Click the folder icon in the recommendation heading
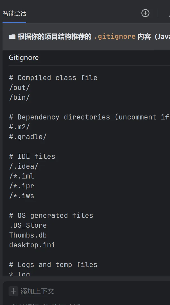The image size is (170, 305). click(x=12, y=37)
